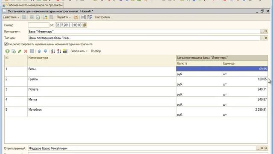Click the Валюта column header
This screenshot has height=154, width=273.
pyautogui.click(x=199, y=63)
